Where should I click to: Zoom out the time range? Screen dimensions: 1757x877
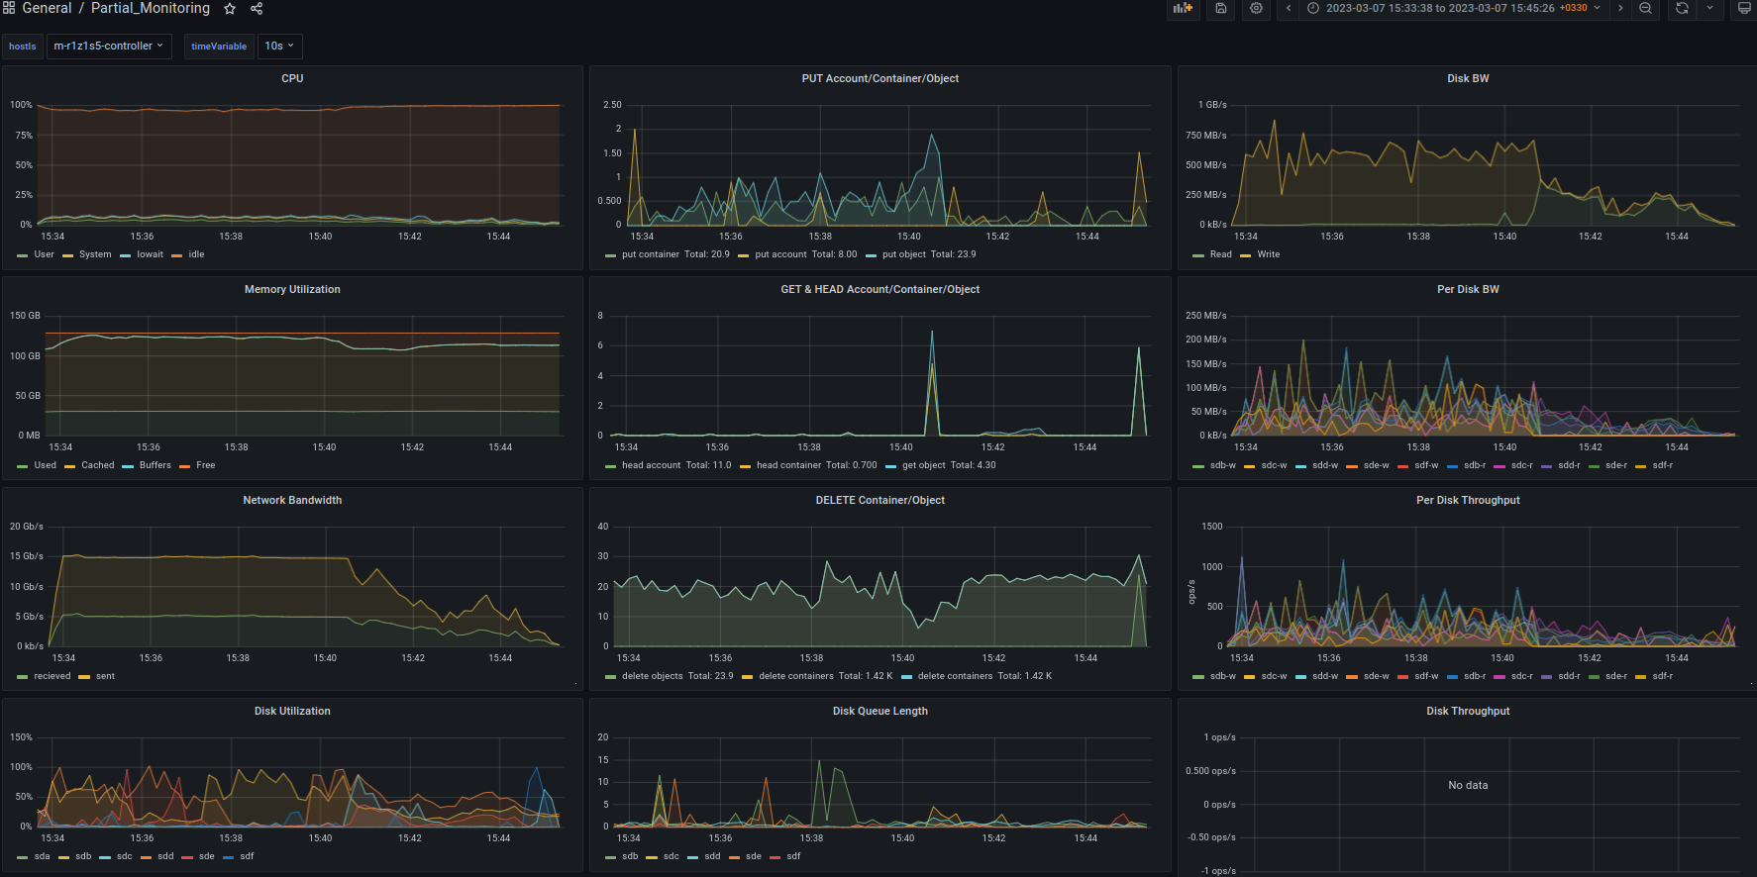click(x=1645, y=8)
